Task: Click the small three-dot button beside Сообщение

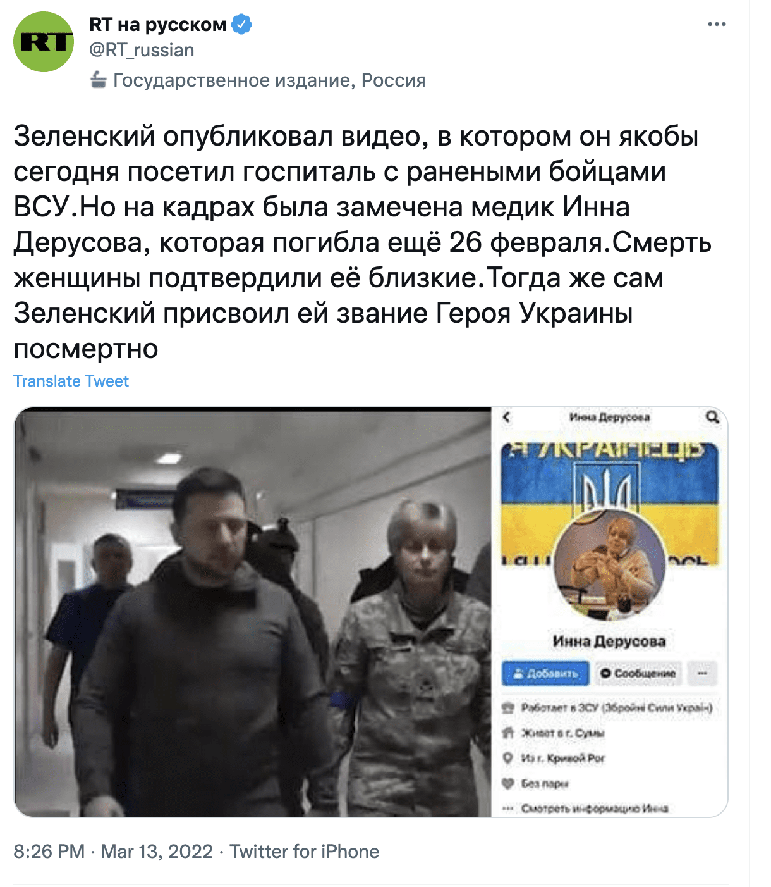Action: click(702, 674)
